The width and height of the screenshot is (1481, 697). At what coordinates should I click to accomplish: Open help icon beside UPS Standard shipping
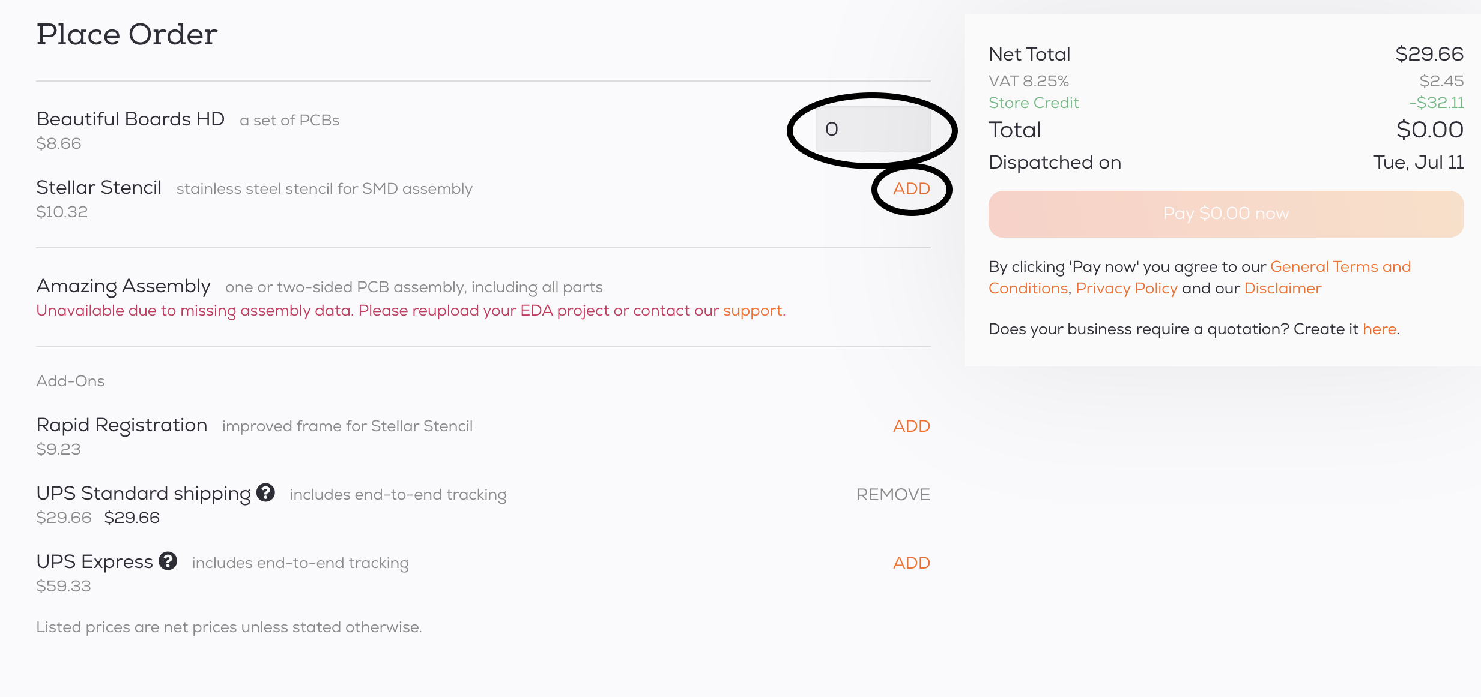coord(265,492)
